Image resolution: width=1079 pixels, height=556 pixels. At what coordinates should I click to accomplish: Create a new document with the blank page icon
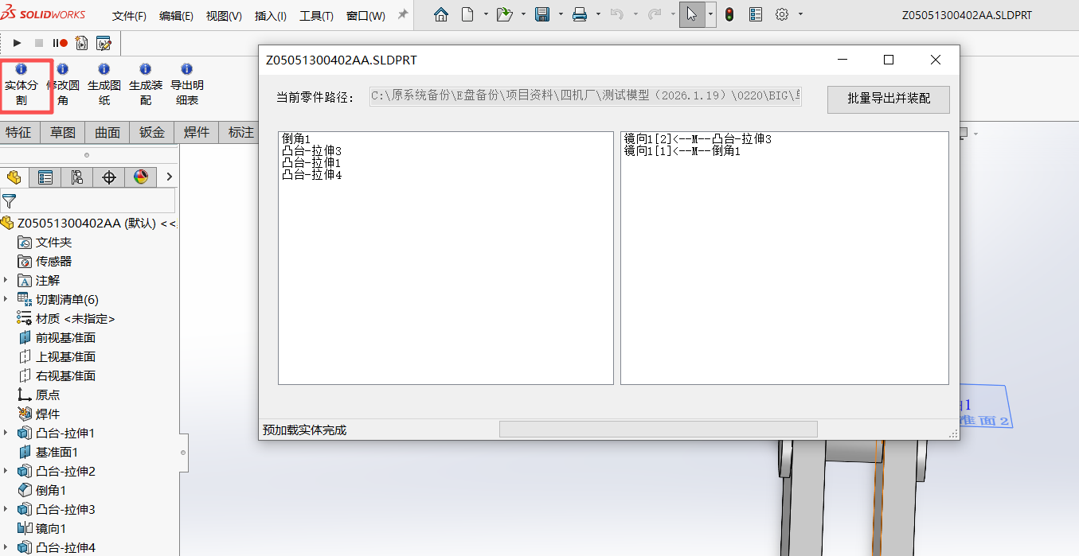pos(467,14)
